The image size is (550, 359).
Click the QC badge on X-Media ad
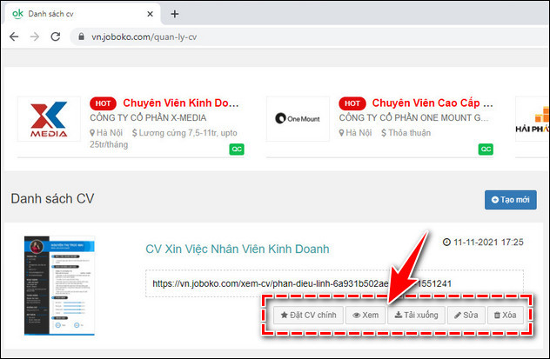pos(237,150)
